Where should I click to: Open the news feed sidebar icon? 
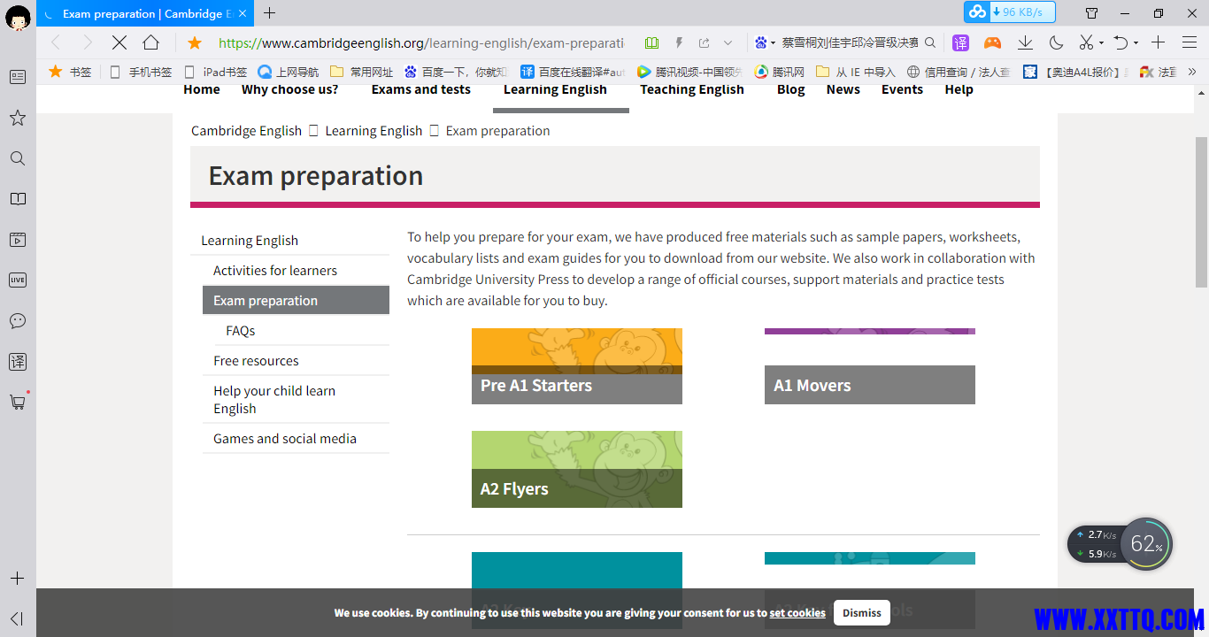click(x=18, y=77)
